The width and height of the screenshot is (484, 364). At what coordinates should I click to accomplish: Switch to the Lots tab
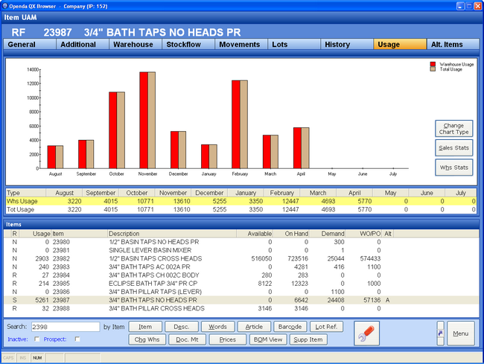[x=294, y=45]
